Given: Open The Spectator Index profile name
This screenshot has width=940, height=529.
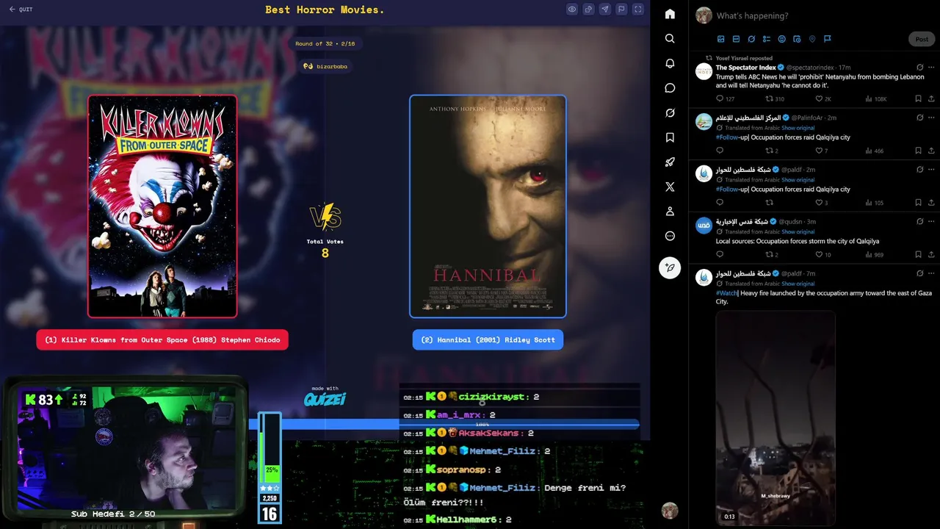Looking at the screenshot, I should 746,68.
